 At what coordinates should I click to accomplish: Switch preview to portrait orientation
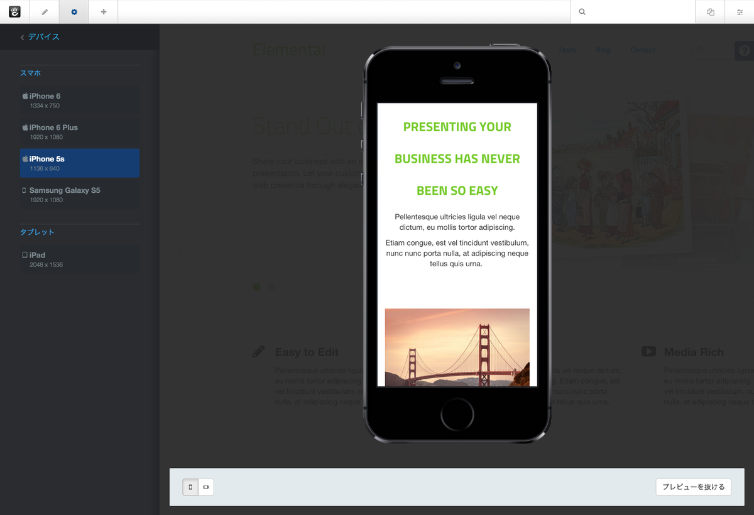190,487
